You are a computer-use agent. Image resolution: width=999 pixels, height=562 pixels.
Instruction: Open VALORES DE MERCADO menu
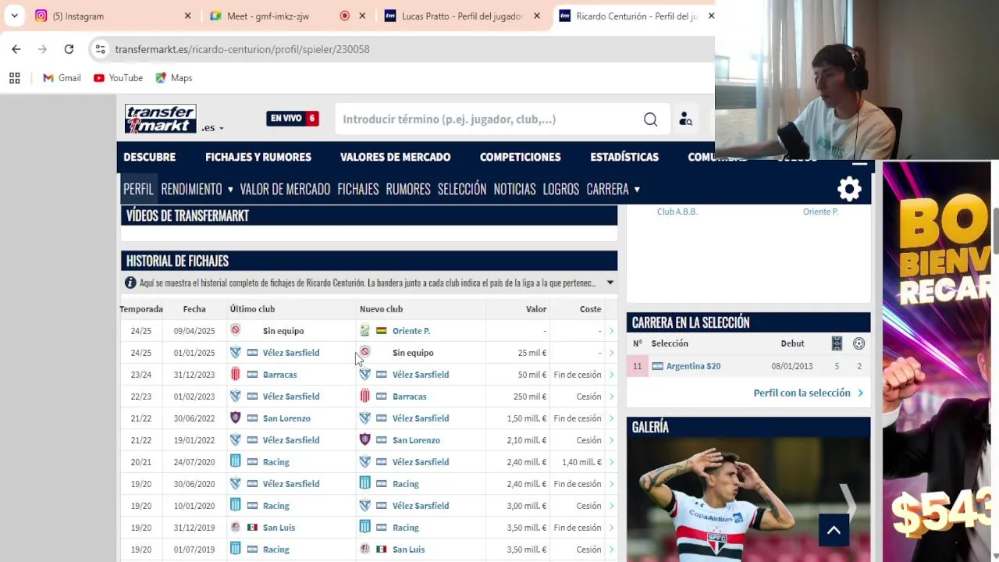(x=395, y=157)
